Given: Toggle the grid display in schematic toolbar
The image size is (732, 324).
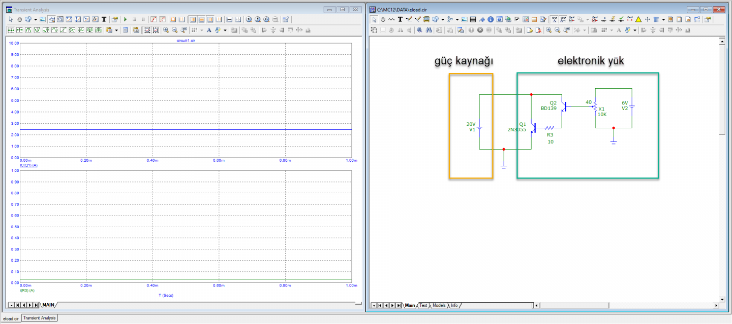Looking at the screenshot, I should 656,19.
